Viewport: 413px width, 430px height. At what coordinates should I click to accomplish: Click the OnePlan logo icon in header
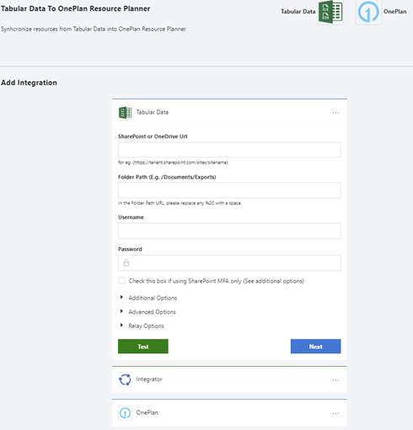point(368,12)
